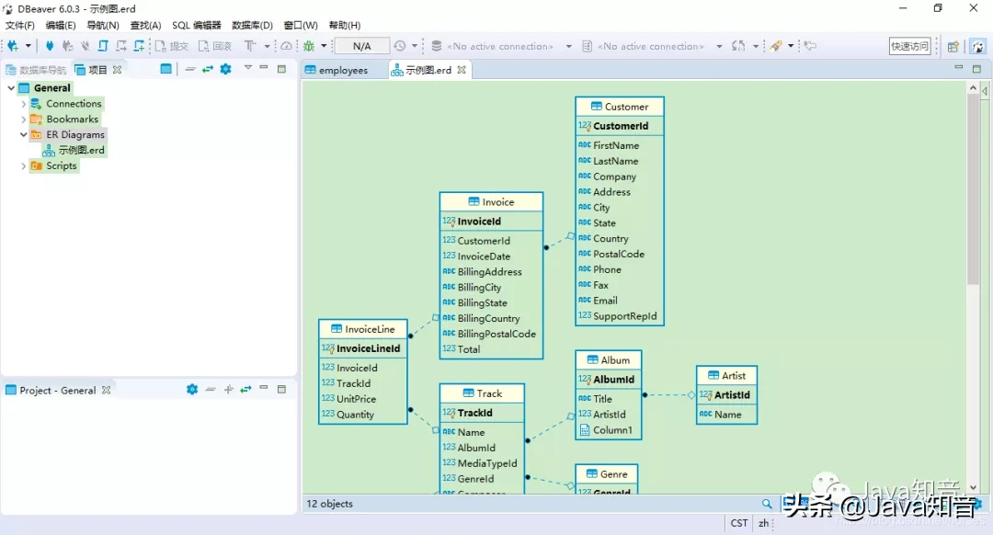Click Expand All plus in Project - General
The width and height of the screenshot is (993, 535).
(229, 390)
